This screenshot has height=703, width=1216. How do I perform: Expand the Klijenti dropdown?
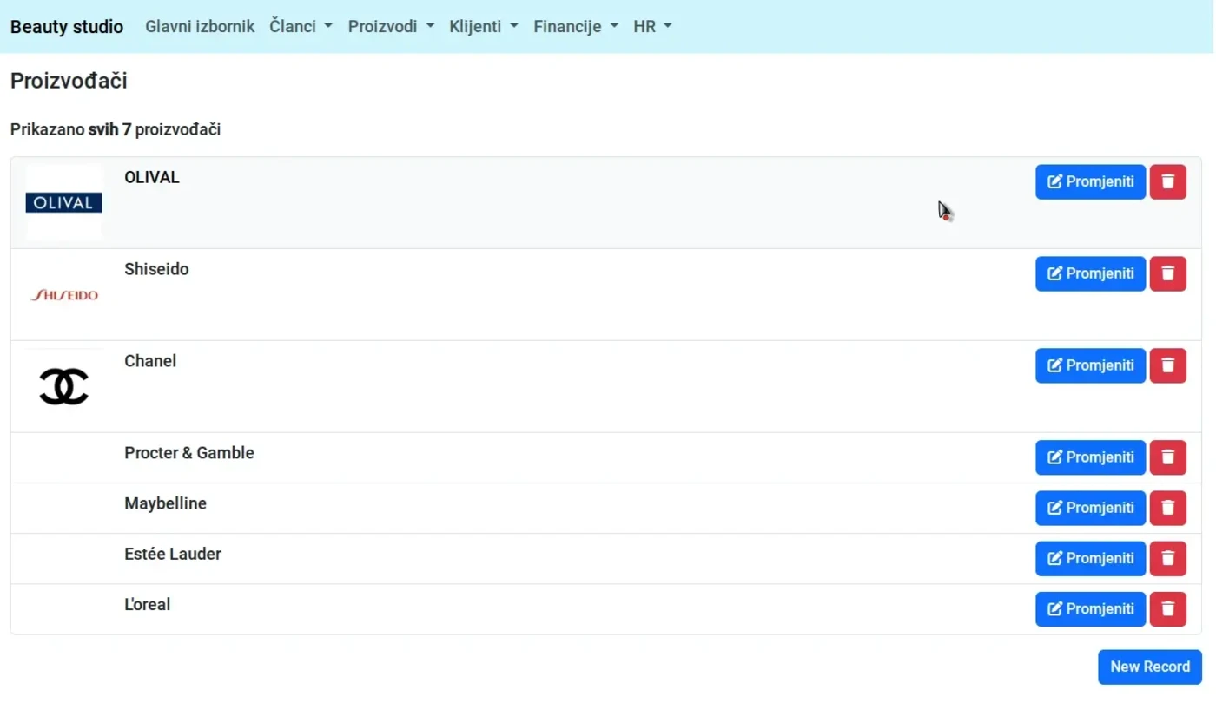(483, 27)
